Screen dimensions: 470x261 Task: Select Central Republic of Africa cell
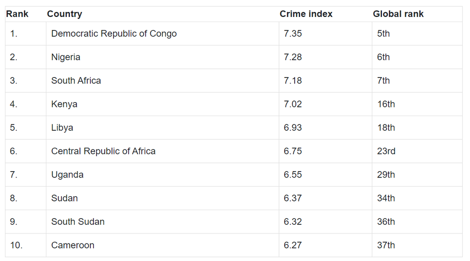coord(162,151)
